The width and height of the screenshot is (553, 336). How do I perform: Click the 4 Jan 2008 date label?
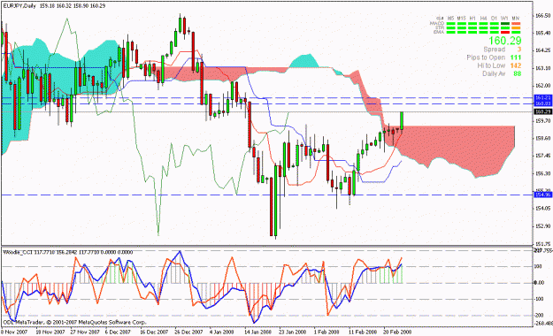coord(221,332)
